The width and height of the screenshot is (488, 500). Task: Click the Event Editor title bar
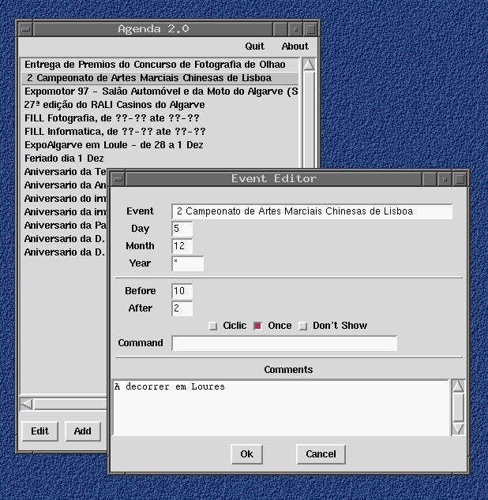pyautogui.click(x=274, y=179)
